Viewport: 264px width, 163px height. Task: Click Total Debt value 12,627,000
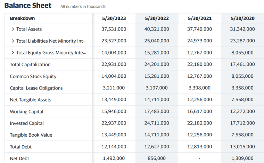157,147
